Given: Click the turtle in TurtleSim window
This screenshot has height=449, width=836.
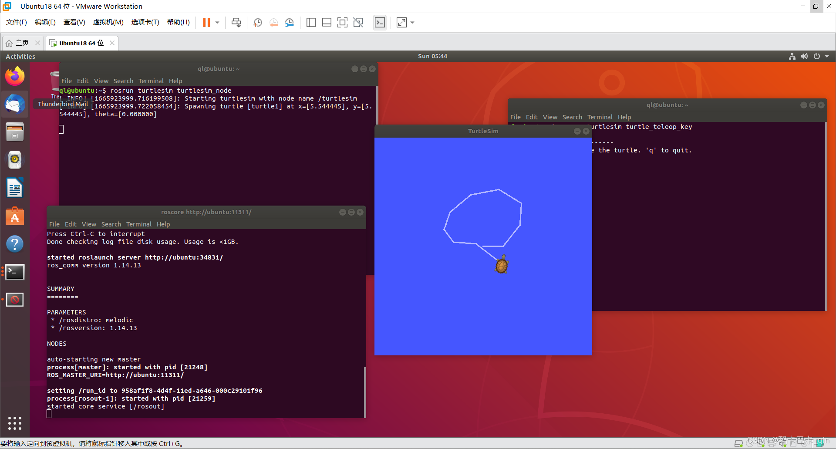Looking at the screenshot, I should (x=502, y=264).
